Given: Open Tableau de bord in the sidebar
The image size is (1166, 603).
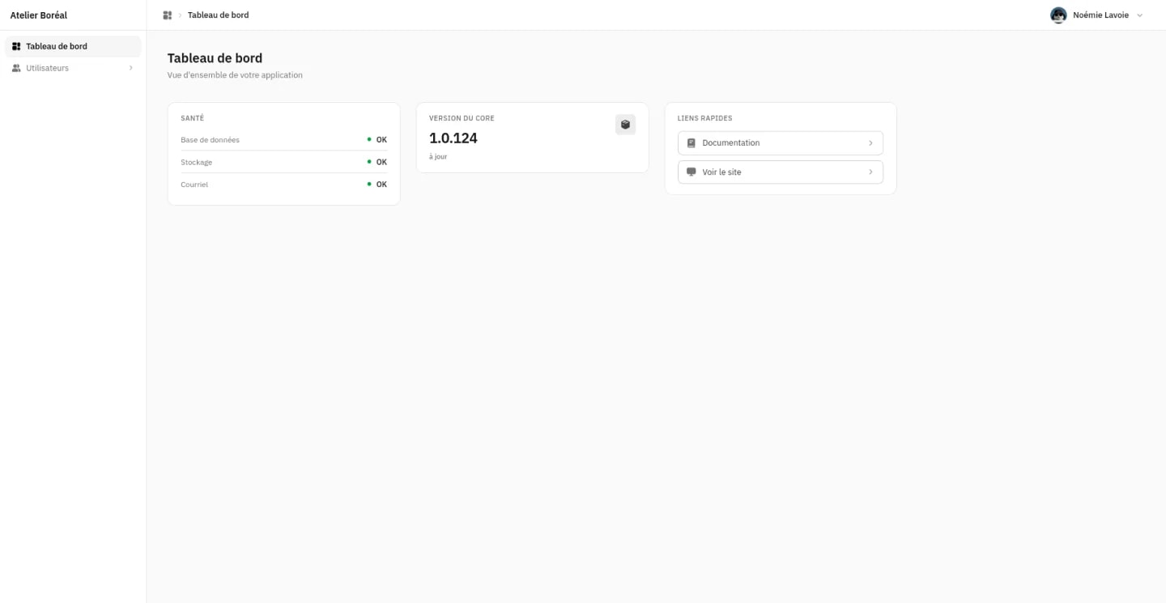Looking at the screenshot, I should [x=73, y=46].
